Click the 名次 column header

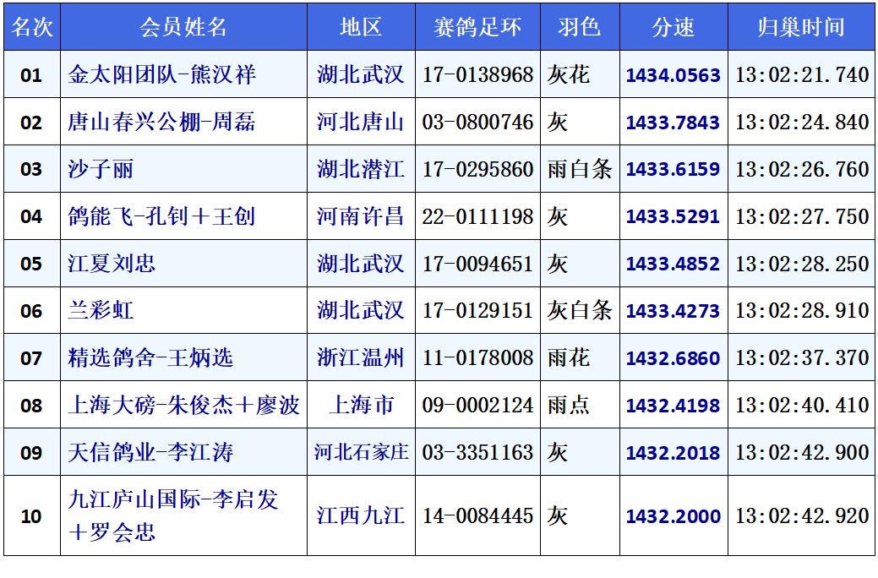point(31,27)
